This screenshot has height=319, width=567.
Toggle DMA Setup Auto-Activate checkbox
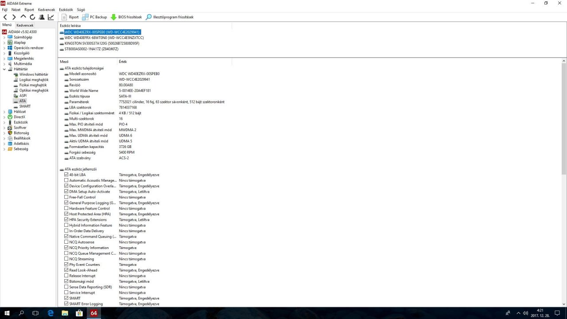(66, 192)
